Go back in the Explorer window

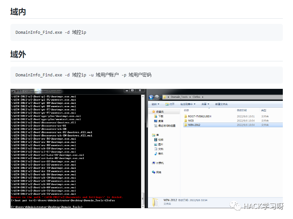pos(151,97)
